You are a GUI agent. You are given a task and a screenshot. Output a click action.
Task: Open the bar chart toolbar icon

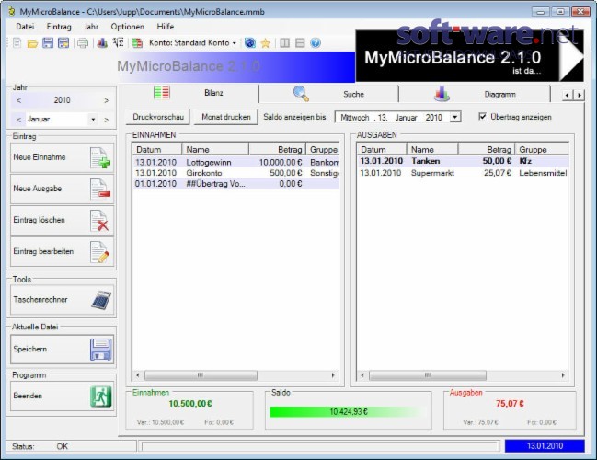click(x=102, y=42)
